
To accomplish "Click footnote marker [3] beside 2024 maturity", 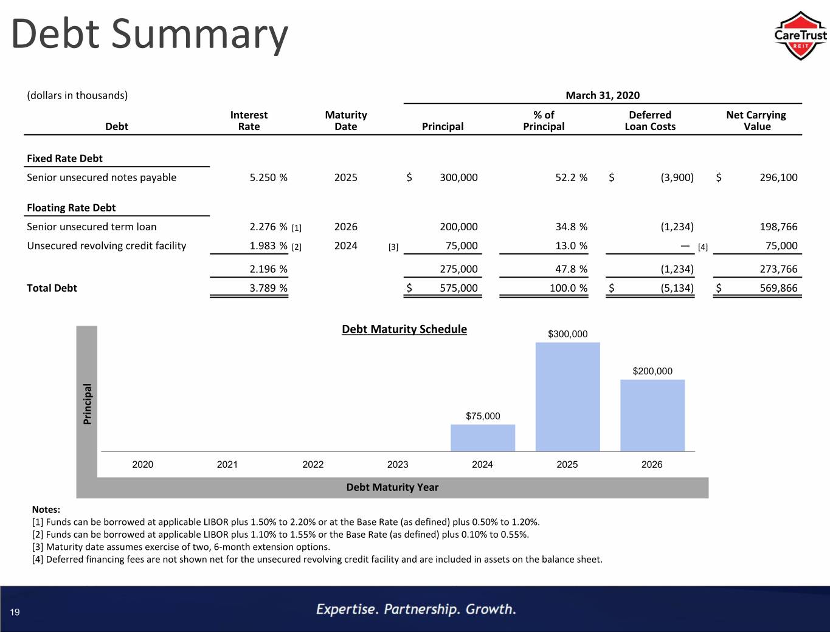I will (x=393, y=247).
